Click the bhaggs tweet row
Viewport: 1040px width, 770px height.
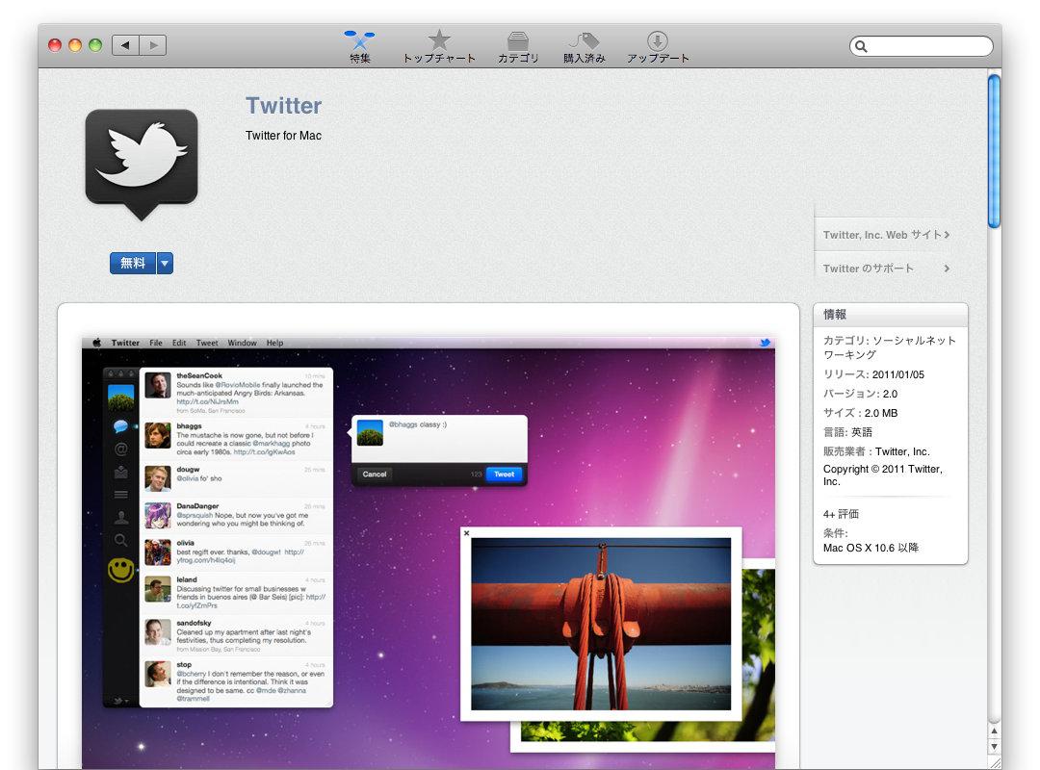236,439
